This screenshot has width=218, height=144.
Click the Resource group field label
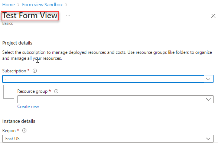point(32,91)
